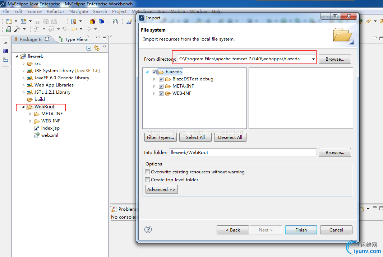Toggle the blazeds folder checkbox
The width and height of the screenshot is (383, 257).
click(x=154, y=72)
